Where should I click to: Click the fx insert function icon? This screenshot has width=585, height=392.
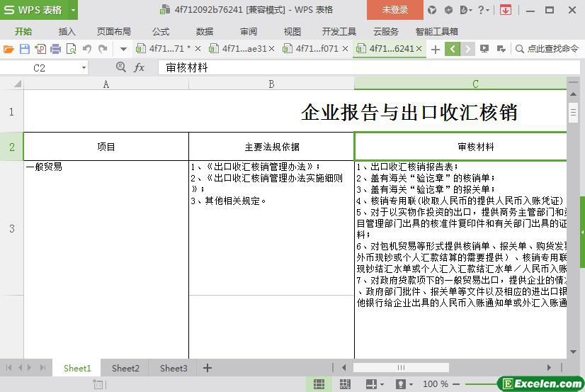(x=140, y=67)
